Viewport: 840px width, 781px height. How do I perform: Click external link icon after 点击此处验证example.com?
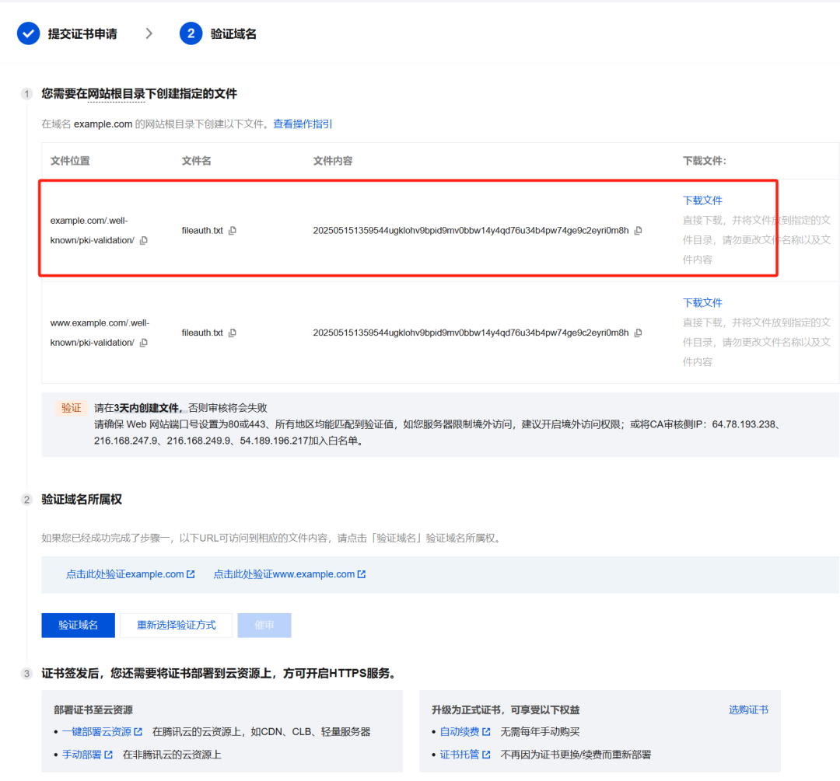click(x=191, y=574)
